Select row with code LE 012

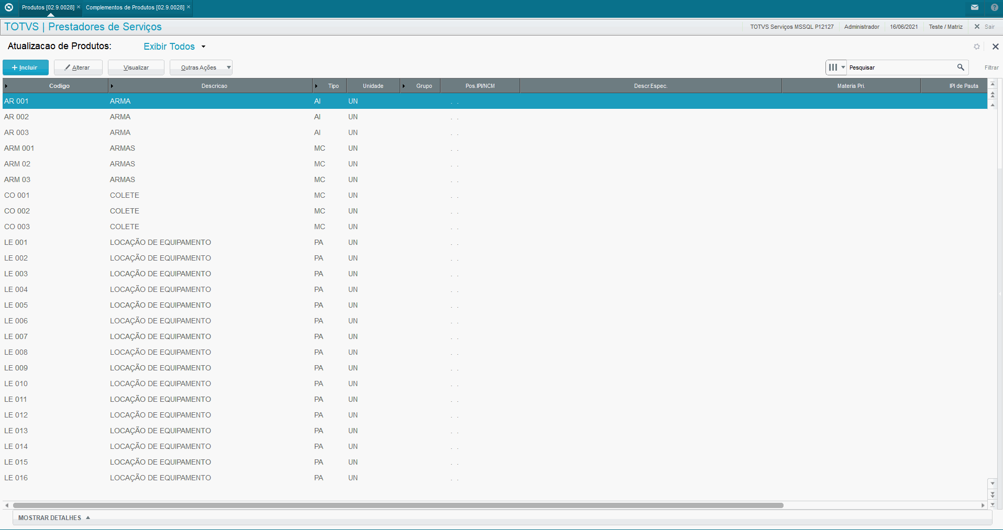pos(495,415)
